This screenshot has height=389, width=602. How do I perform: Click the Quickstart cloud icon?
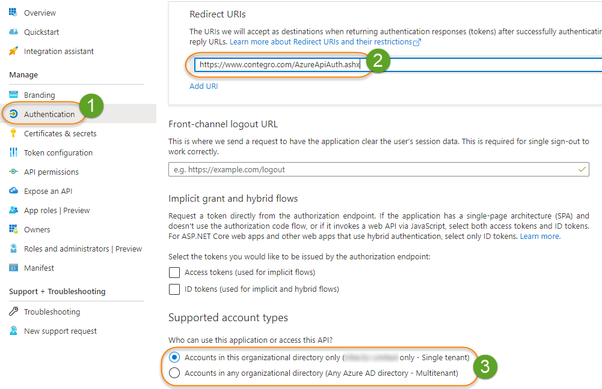click(x=13, y=31)
